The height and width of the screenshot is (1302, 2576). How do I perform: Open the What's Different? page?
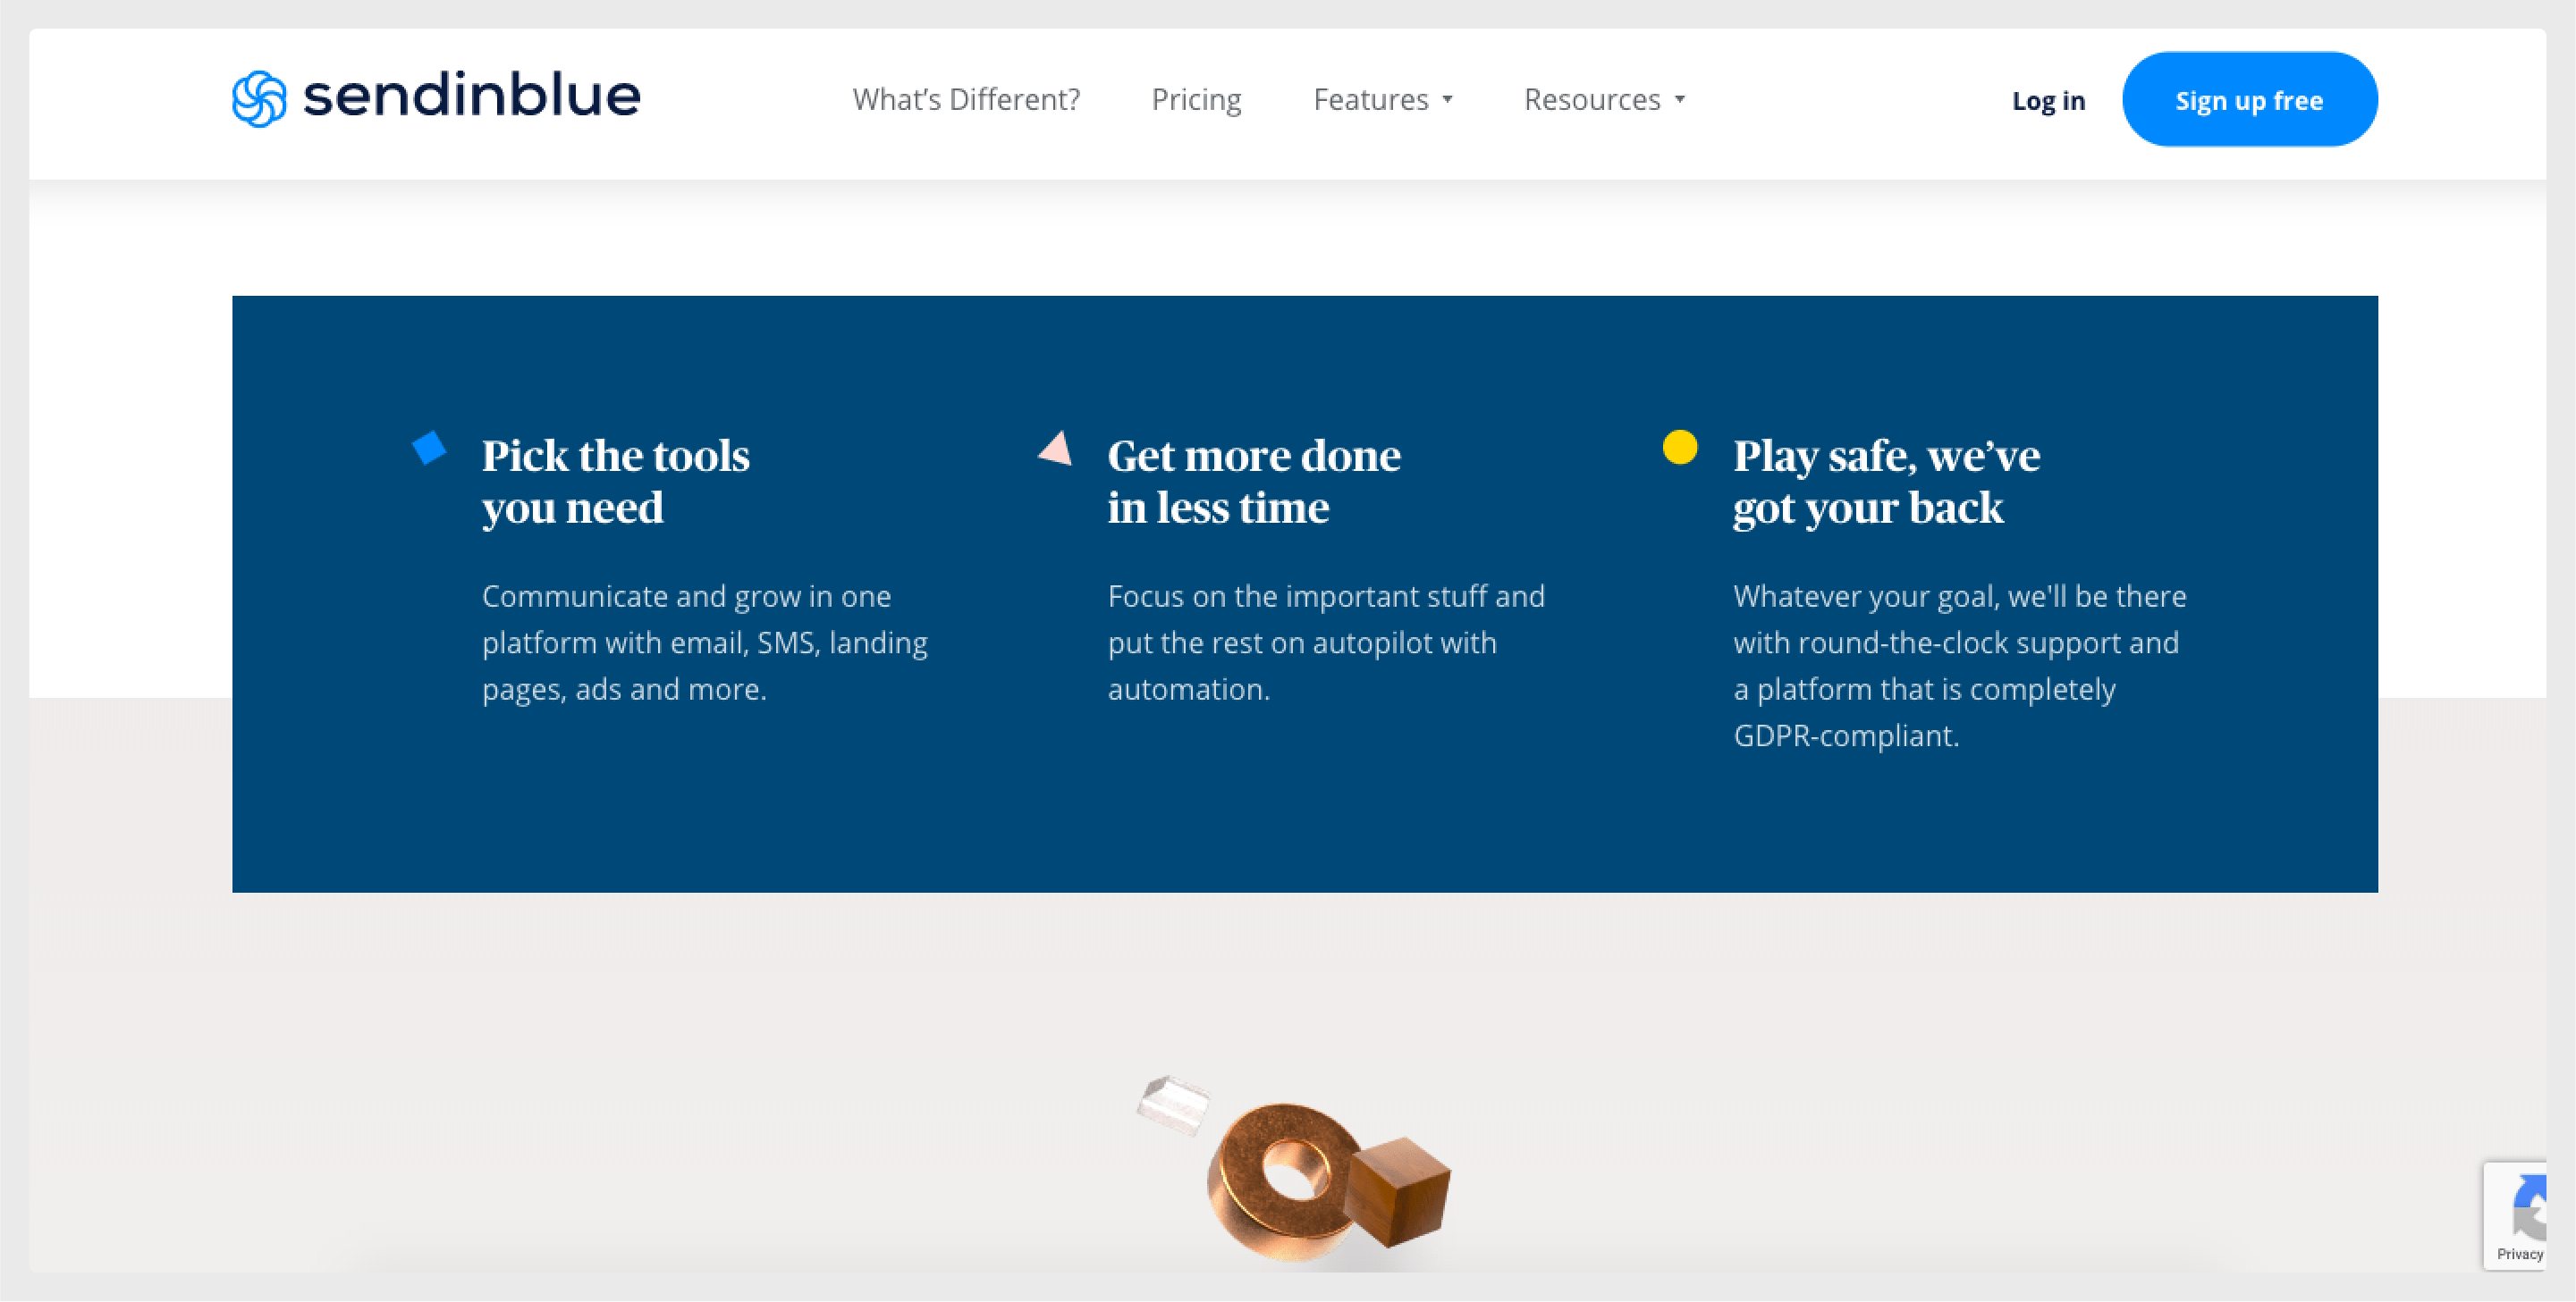pyautogui.click(x=966, y=100)
